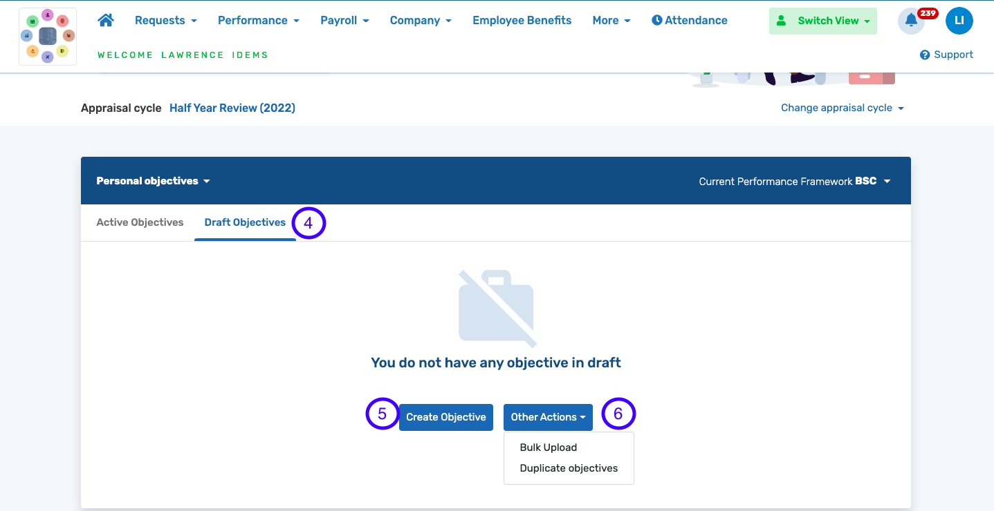The image size is (994, 511).
Task: Open the Performance dropdown menu
Action: pos(258,20)
